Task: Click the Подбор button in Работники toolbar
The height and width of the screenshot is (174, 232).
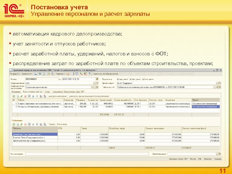Action: coord(52,124)
